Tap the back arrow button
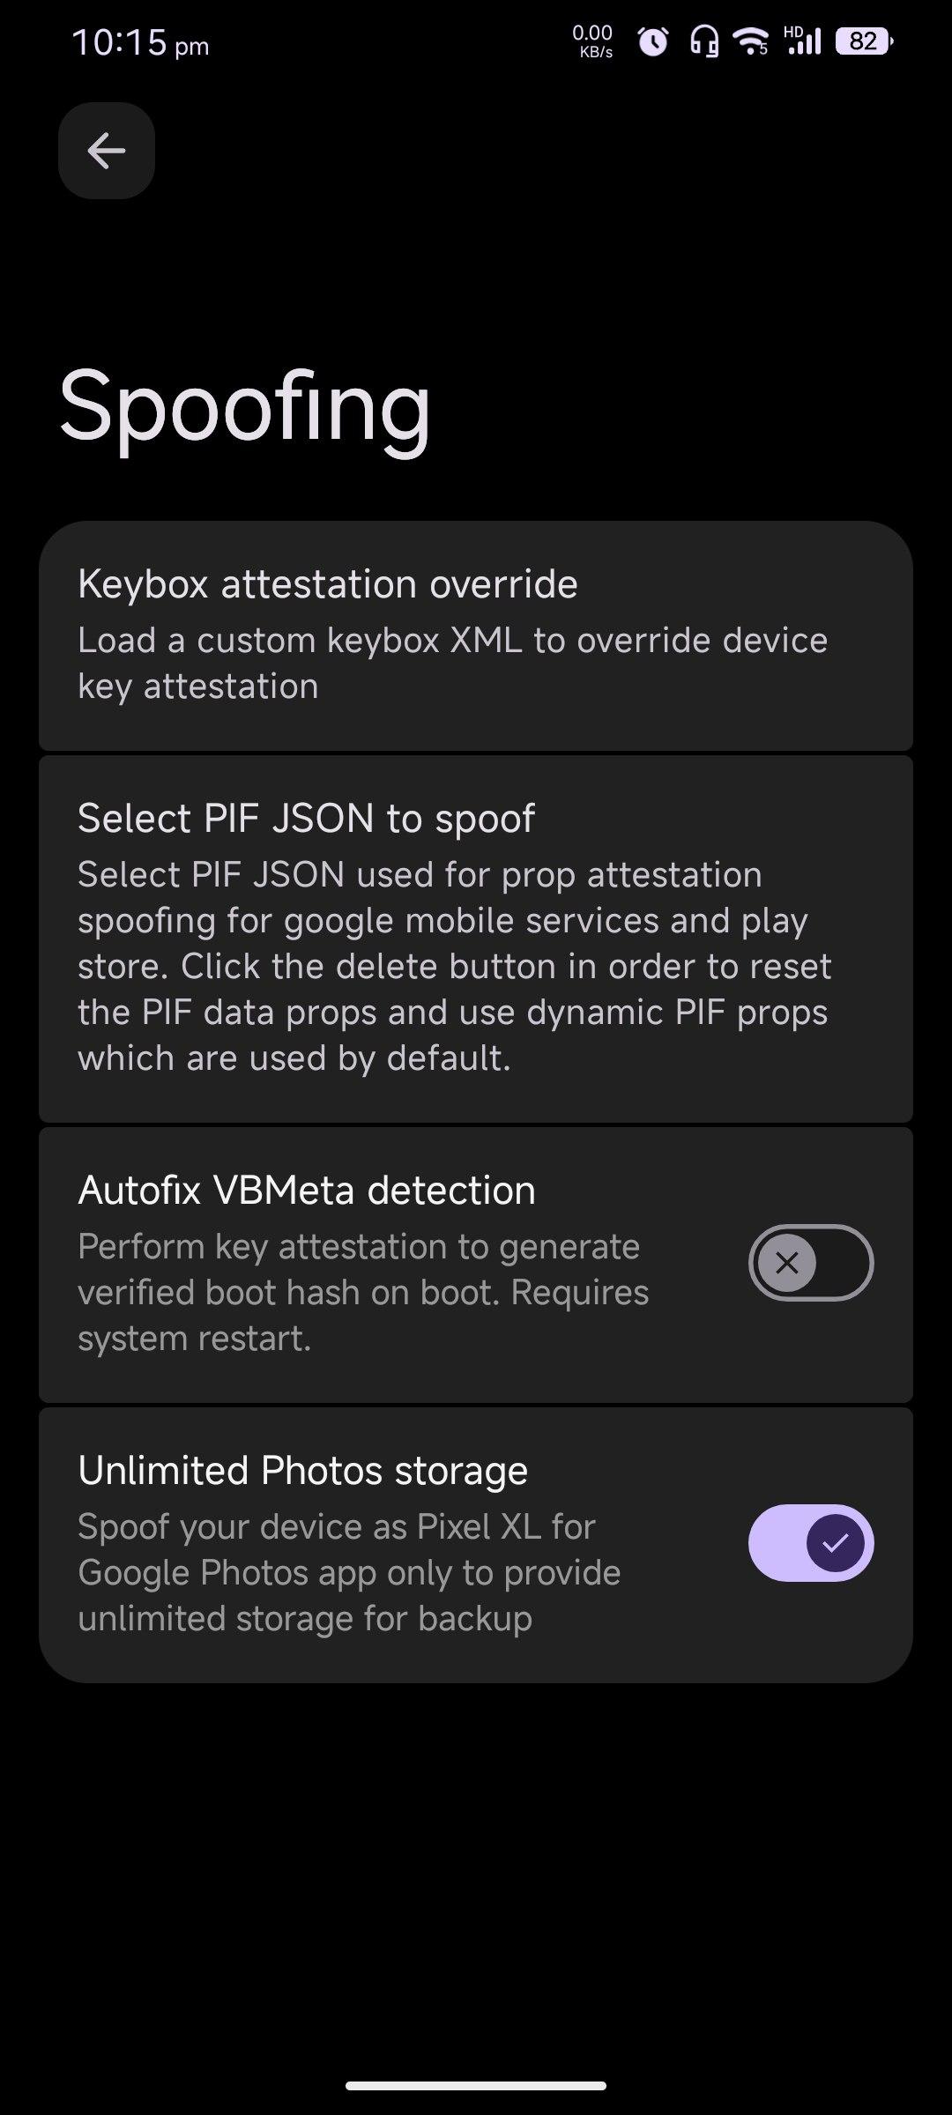The width and height of the screenshot is (952, 2115). (107, 151)
